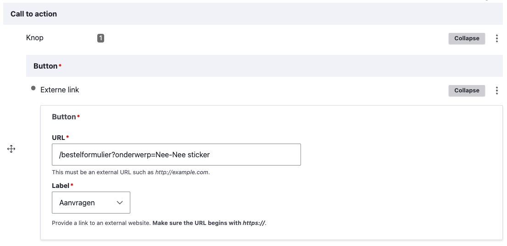The image size is (507, 246).
Task: Collapse the Knop section
Action: pyautogui.click(x=466, y=38)
